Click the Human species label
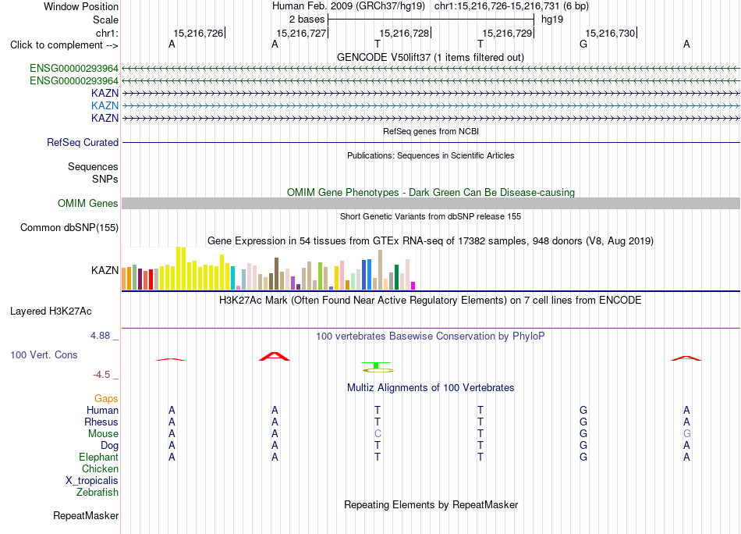Screen dimensions: 741x534 click(x=102, y=410)
